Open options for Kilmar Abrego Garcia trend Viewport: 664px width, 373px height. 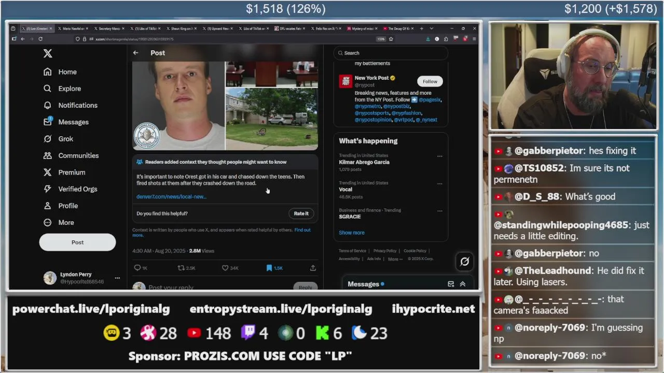(x=439, y=156)
